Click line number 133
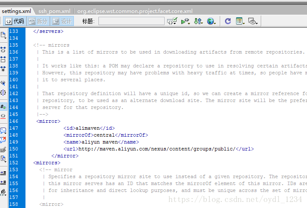Screen dimensions: 307x208 (x=13, y=31)
